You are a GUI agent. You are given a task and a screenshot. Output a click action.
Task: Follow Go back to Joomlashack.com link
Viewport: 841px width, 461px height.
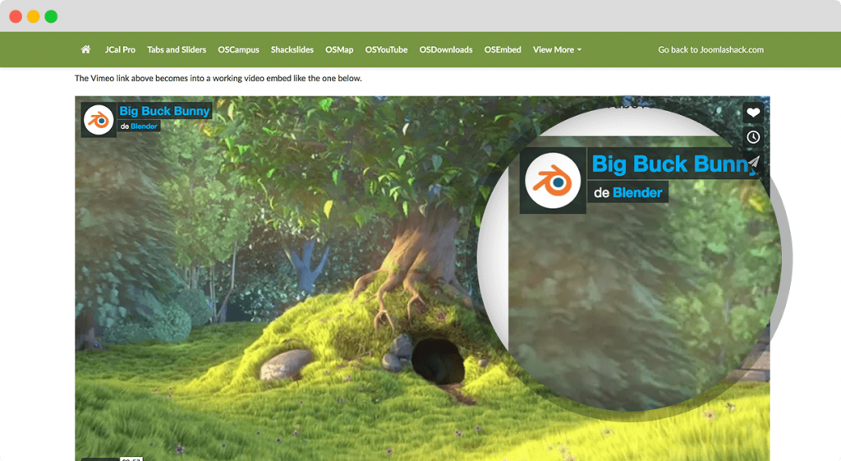tap(710, 49)
